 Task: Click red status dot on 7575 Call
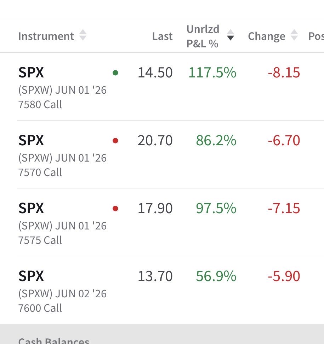coord(115,208)
